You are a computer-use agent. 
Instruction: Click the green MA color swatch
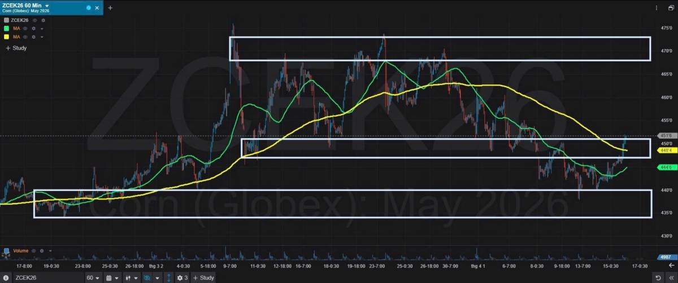click(6, 28)
